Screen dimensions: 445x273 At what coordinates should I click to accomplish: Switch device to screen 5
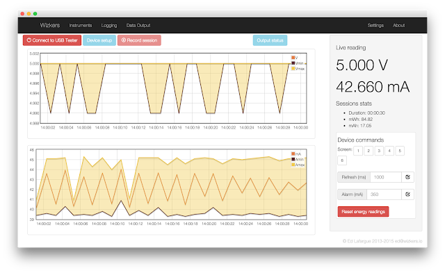pyautogui.click(x=400, y=151)
